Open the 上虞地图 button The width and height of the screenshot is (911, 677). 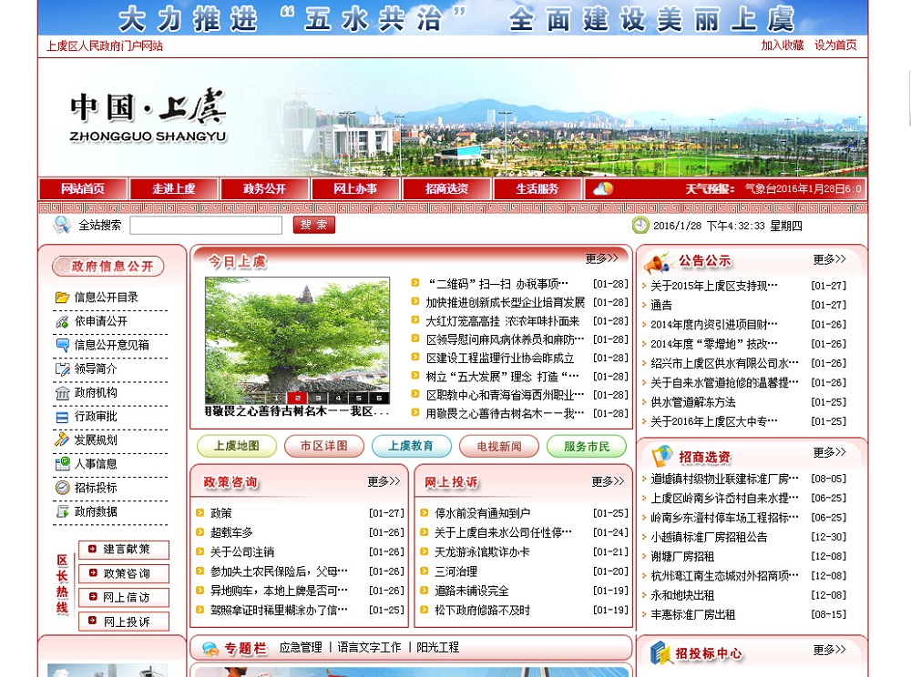point(237,447)
